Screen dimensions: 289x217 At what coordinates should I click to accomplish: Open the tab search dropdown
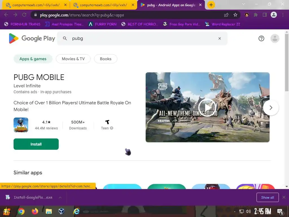(244, 4)
